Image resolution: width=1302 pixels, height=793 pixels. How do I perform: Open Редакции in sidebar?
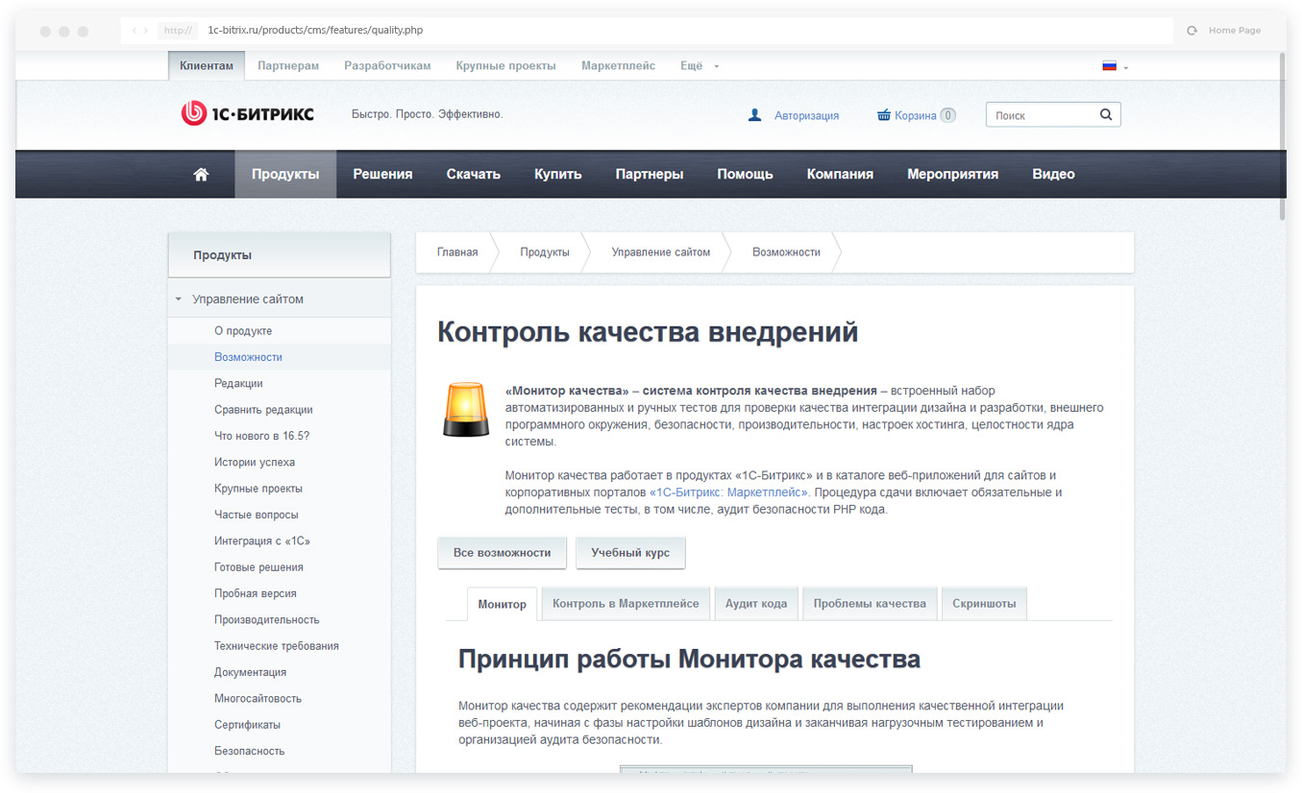tap(238, 383)
